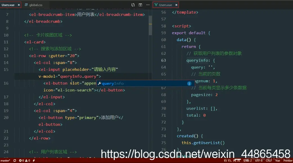
Task: Click the el-col :span="4" tag
Action: pyautogui.click(x=55, y=111)
